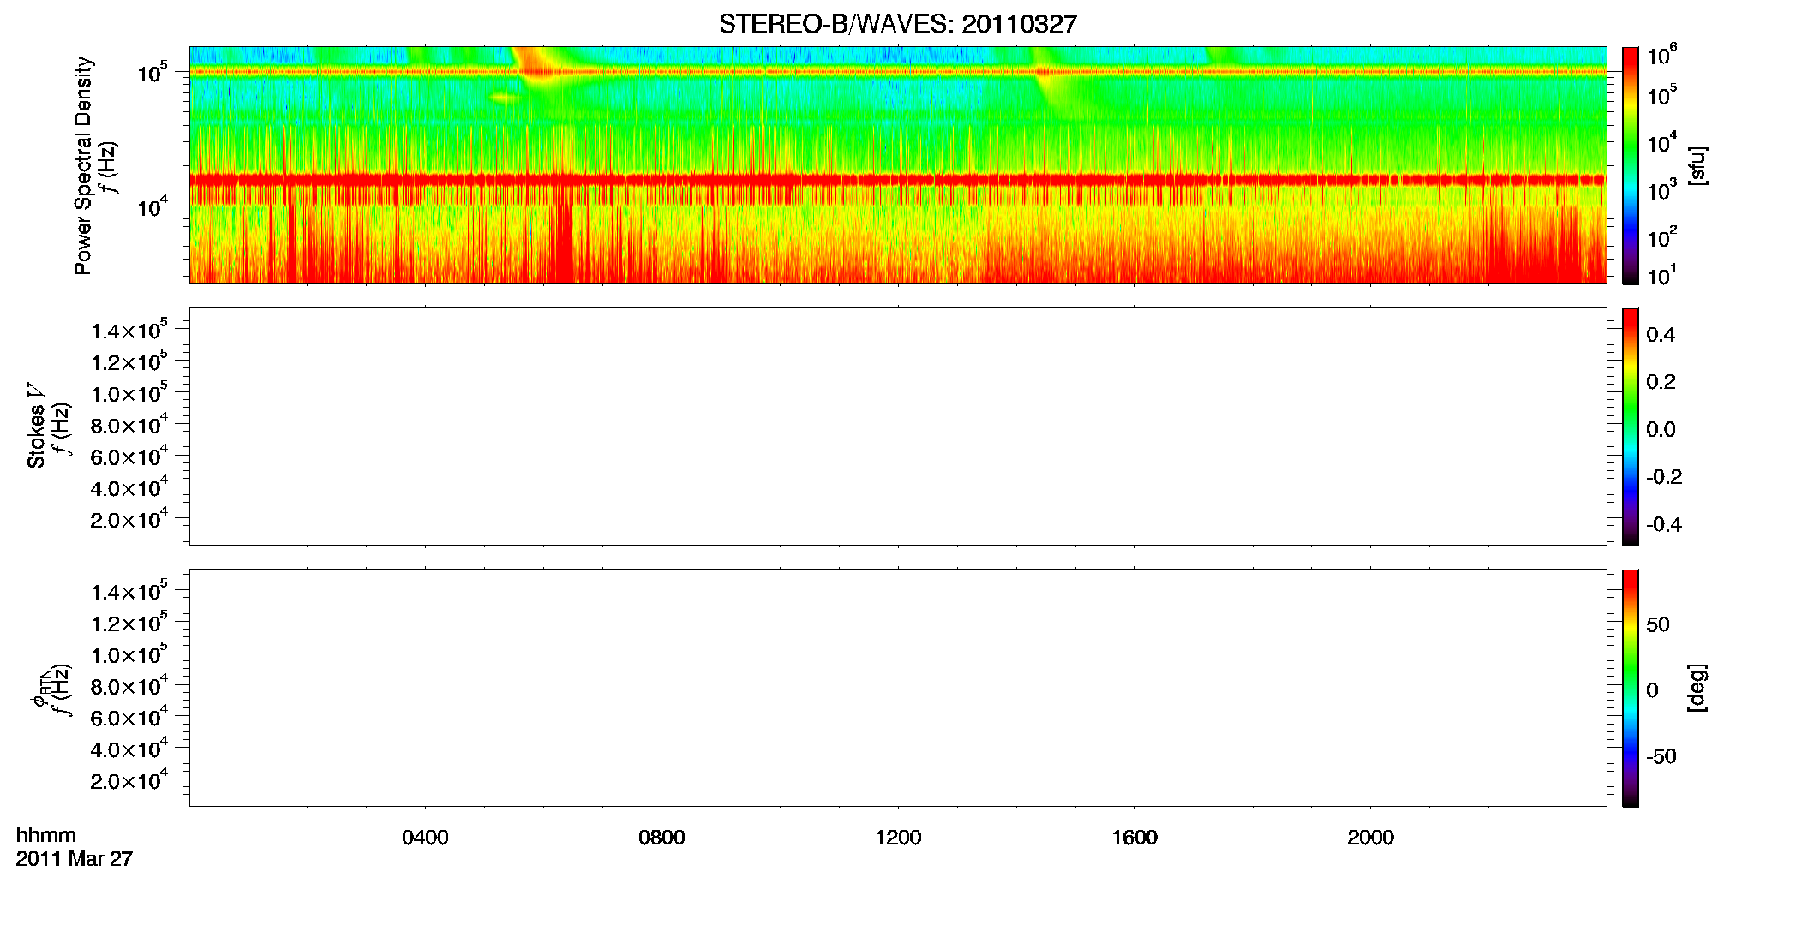The image size is (1796, 925).
Task: Click the '50' degrees color bar value
Action: 1658,624
